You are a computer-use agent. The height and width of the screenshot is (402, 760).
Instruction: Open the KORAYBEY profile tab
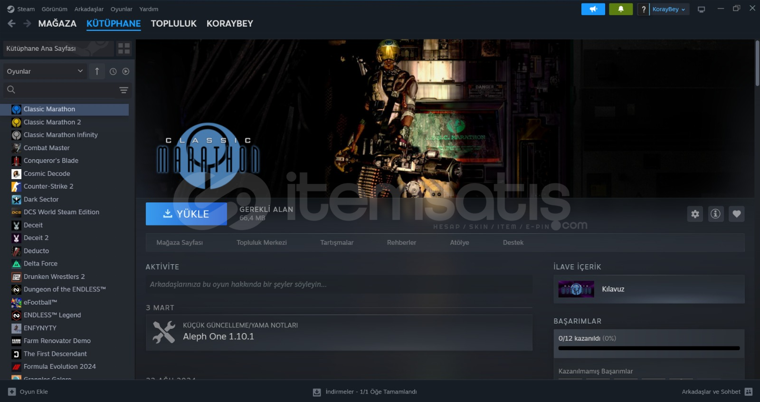tap(229, 23)
